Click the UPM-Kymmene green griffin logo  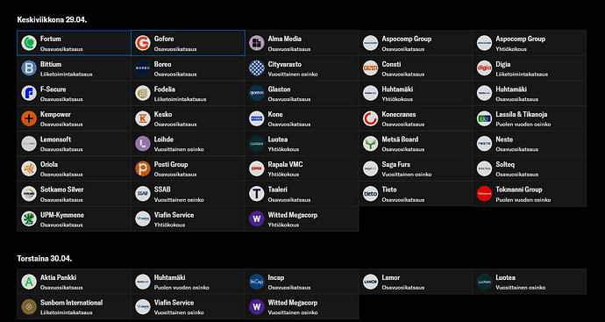(29, 218)
